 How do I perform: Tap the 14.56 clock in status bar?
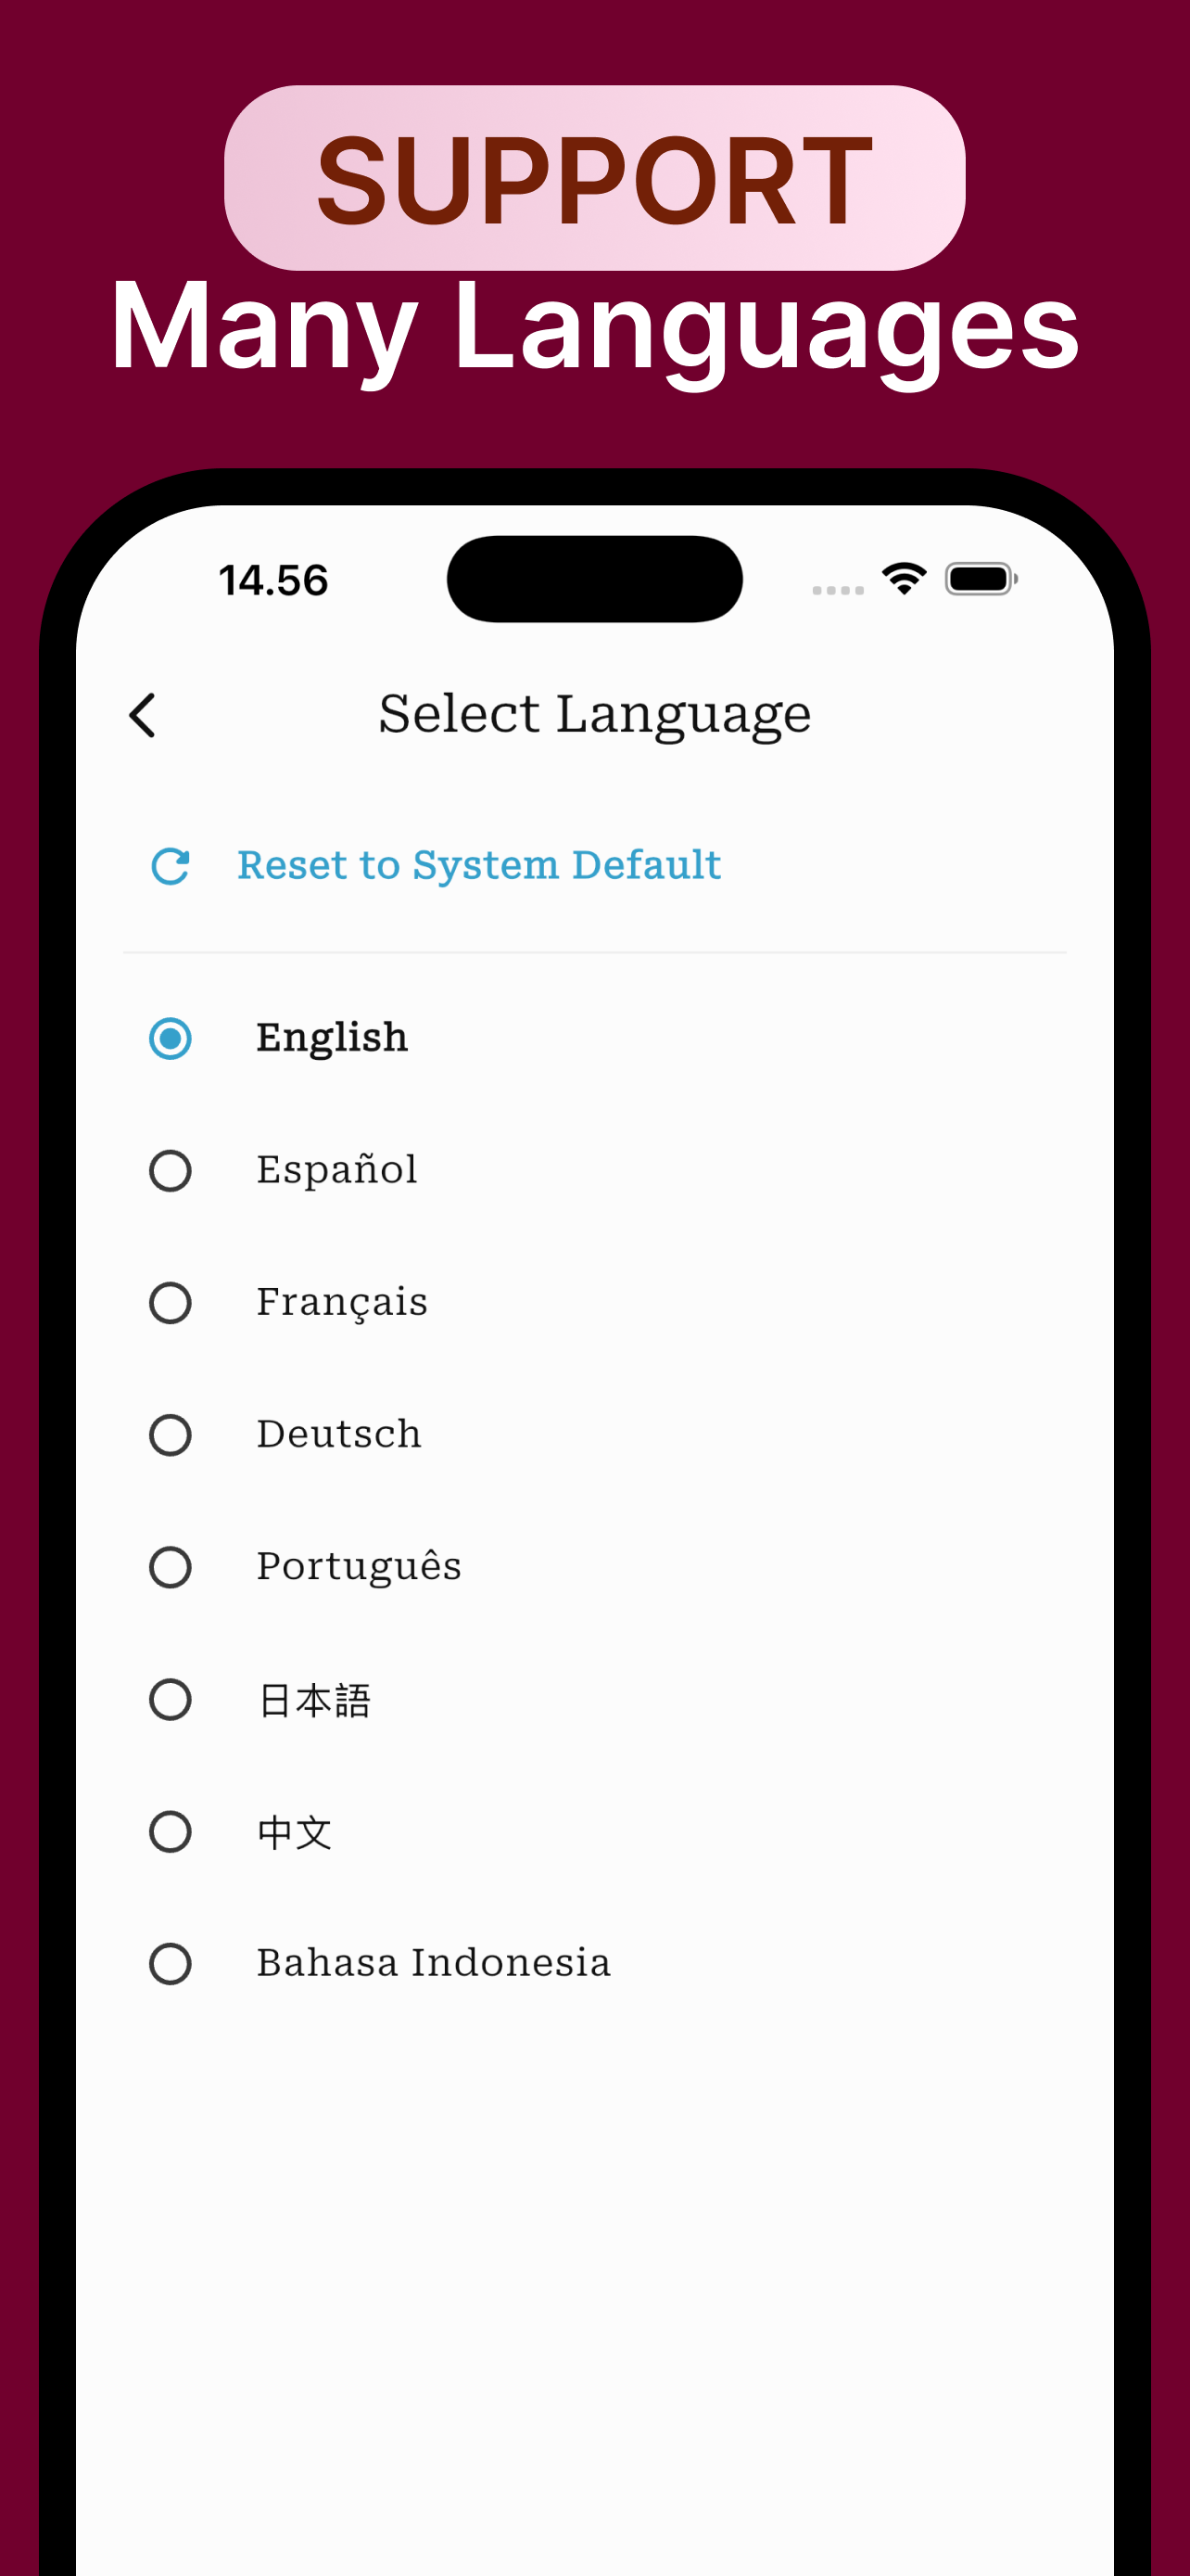(272, 581)
